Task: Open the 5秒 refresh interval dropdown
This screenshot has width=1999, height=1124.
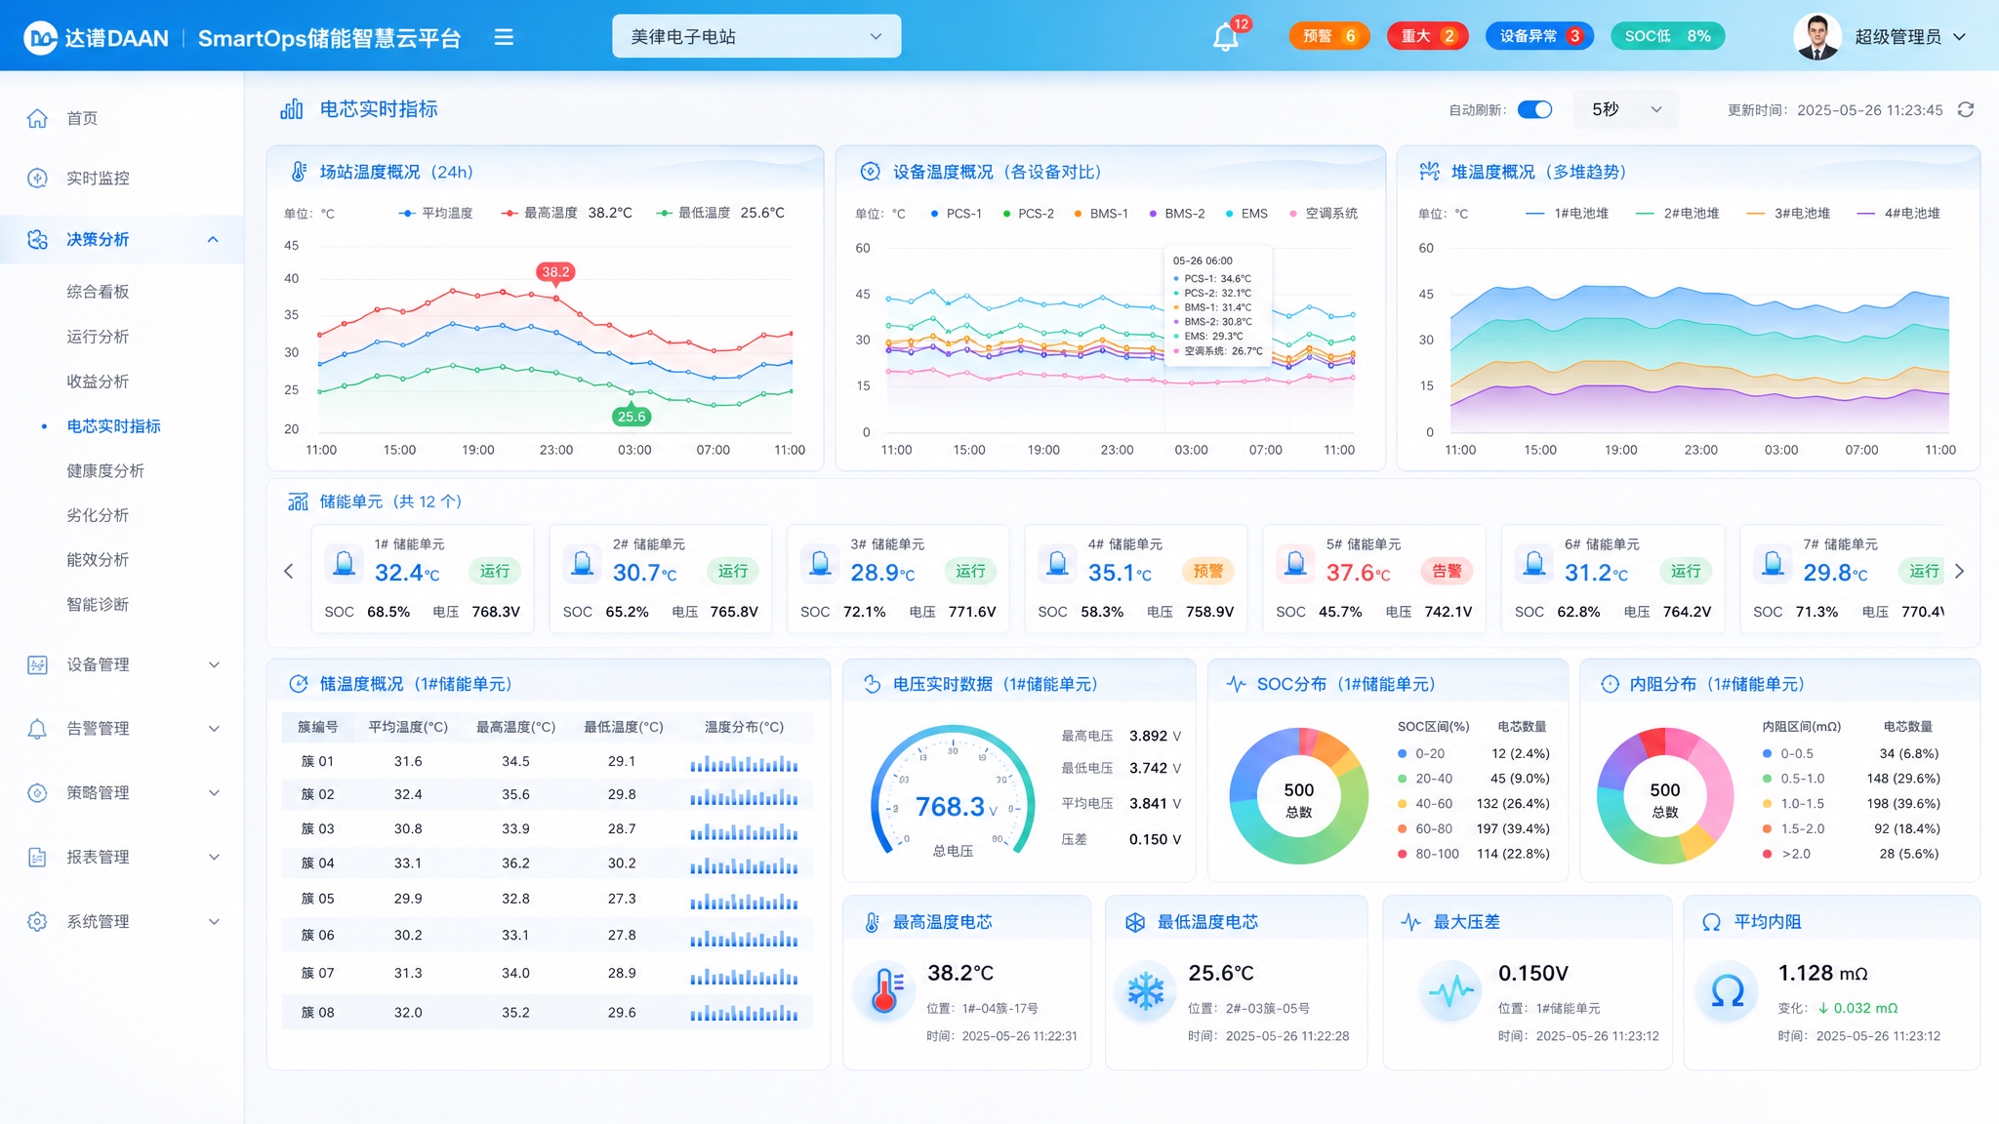Action: click(x=1626, y=109)
